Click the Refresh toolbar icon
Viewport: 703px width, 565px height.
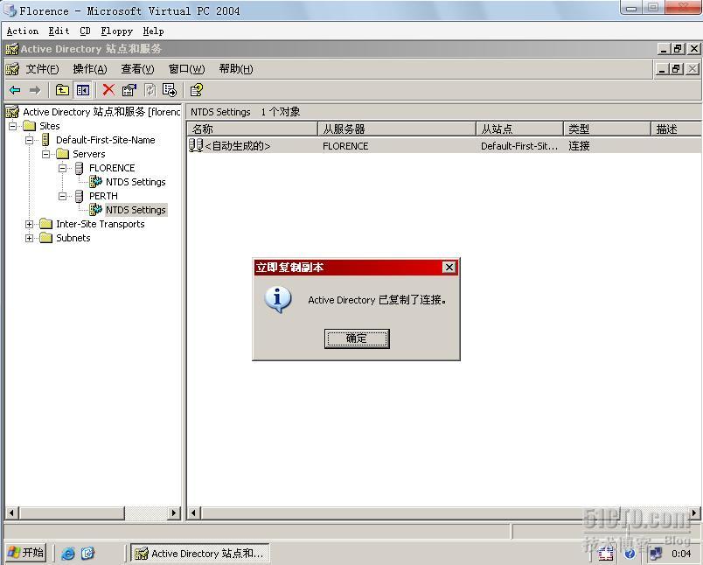pyautogui.click(x=150, y=90)
